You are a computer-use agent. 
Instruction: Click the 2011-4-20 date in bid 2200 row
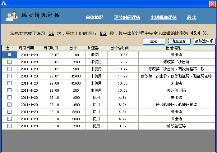(30, 112)
